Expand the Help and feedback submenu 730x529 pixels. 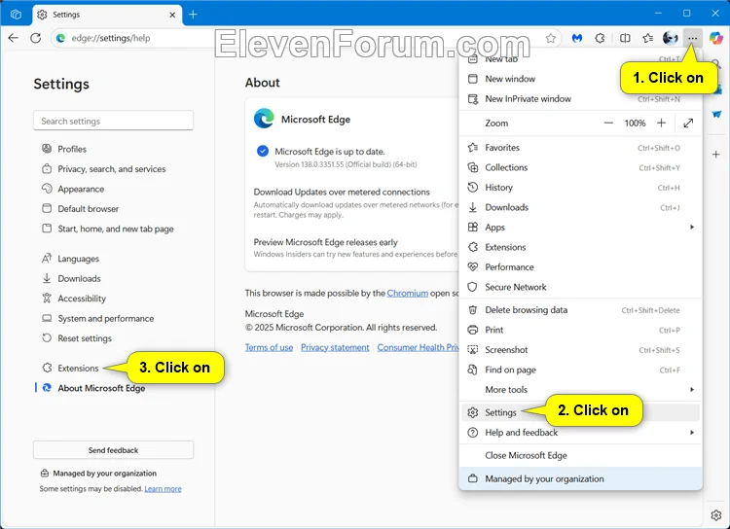580,433
